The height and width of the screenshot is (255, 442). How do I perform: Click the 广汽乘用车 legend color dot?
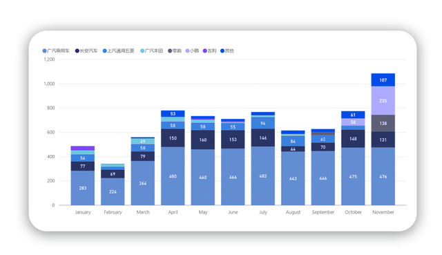point(44,50)
